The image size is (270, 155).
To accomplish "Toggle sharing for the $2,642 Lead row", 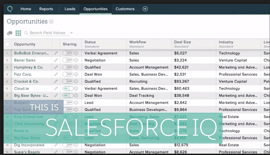I will click(69, 102).
